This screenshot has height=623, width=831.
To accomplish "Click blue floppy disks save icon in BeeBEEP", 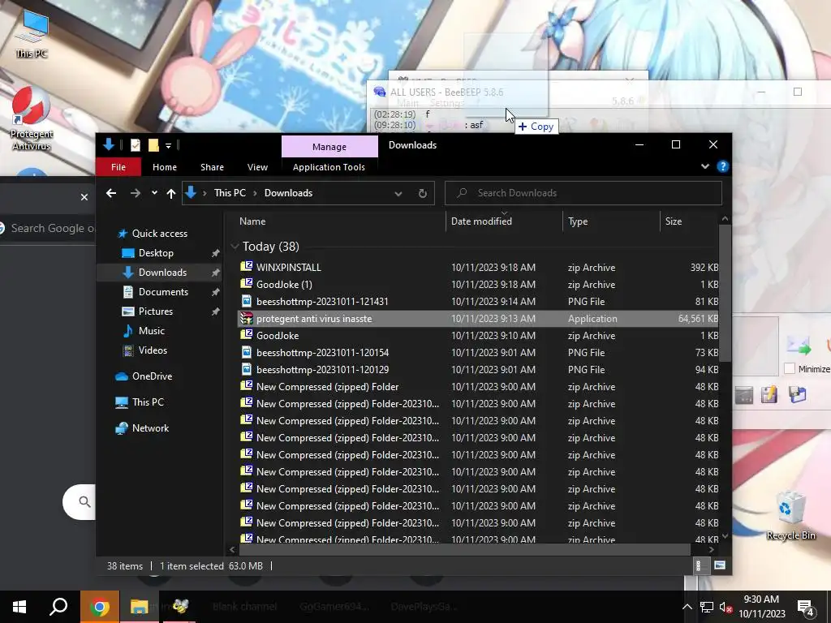I will coord(798,395).
